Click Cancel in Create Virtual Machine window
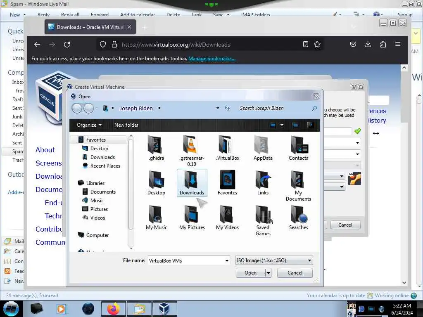Image resolution: width=423 pixels, height=317 pixels. click(x=345, y=225)
